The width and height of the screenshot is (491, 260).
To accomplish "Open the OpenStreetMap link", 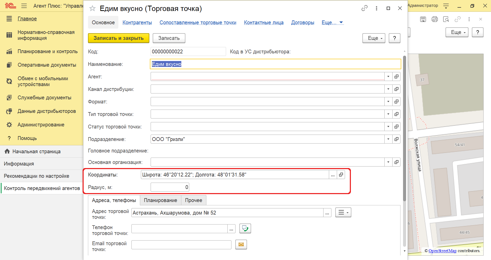I will click(x=442, y=251).
